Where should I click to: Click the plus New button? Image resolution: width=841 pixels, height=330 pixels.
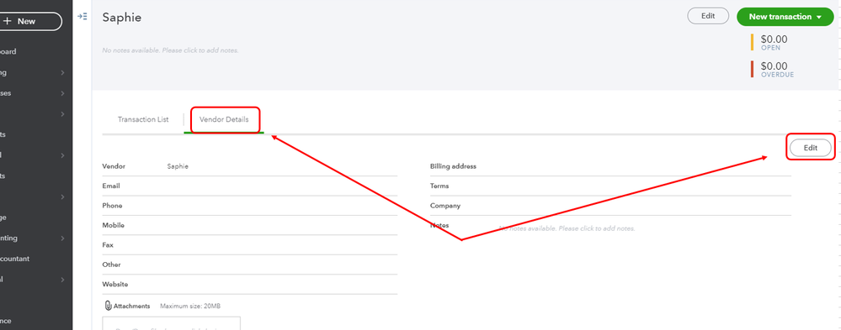pos(26,21)
